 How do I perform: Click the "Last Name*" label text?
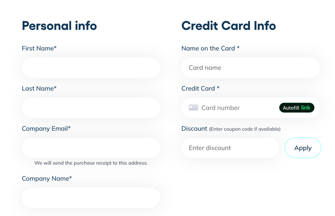(39, 88)
